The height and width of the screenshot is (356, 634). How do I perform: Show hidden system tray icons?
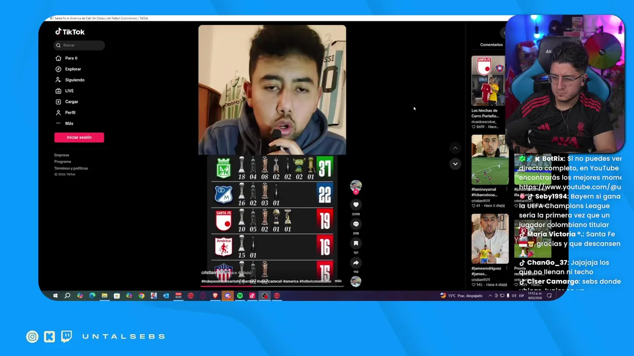pyautogui.click(x=490, y=296)
